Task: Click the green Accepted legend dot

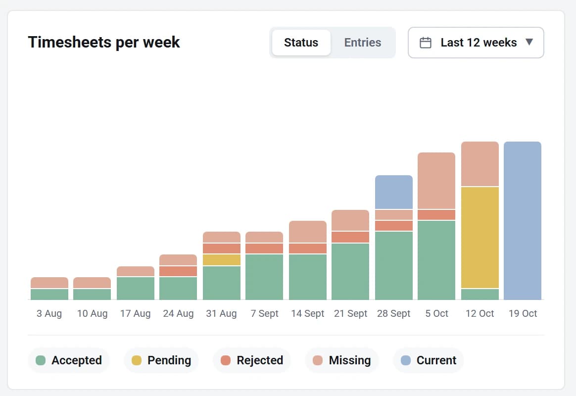Action: [41, 360]
